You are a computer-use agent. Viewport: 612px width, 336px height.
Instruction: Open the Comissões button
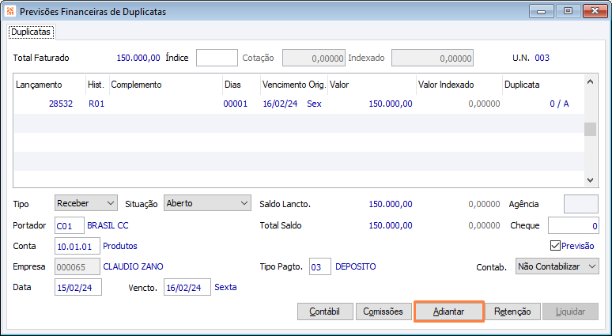(x=383, y=311)
